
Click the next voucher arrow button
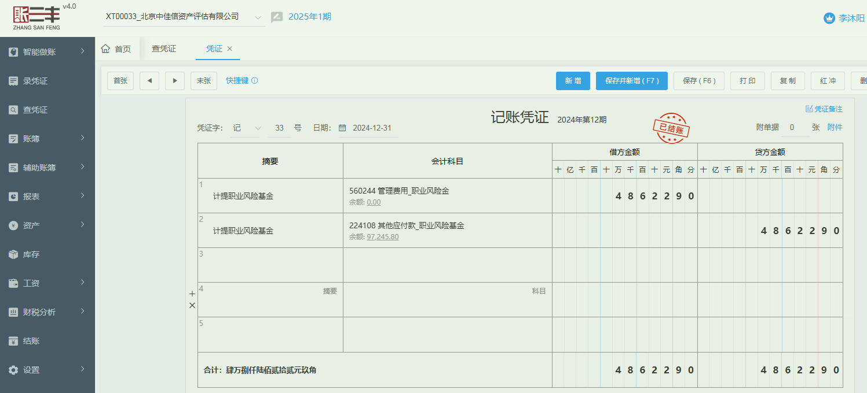[x=175, y=81]
